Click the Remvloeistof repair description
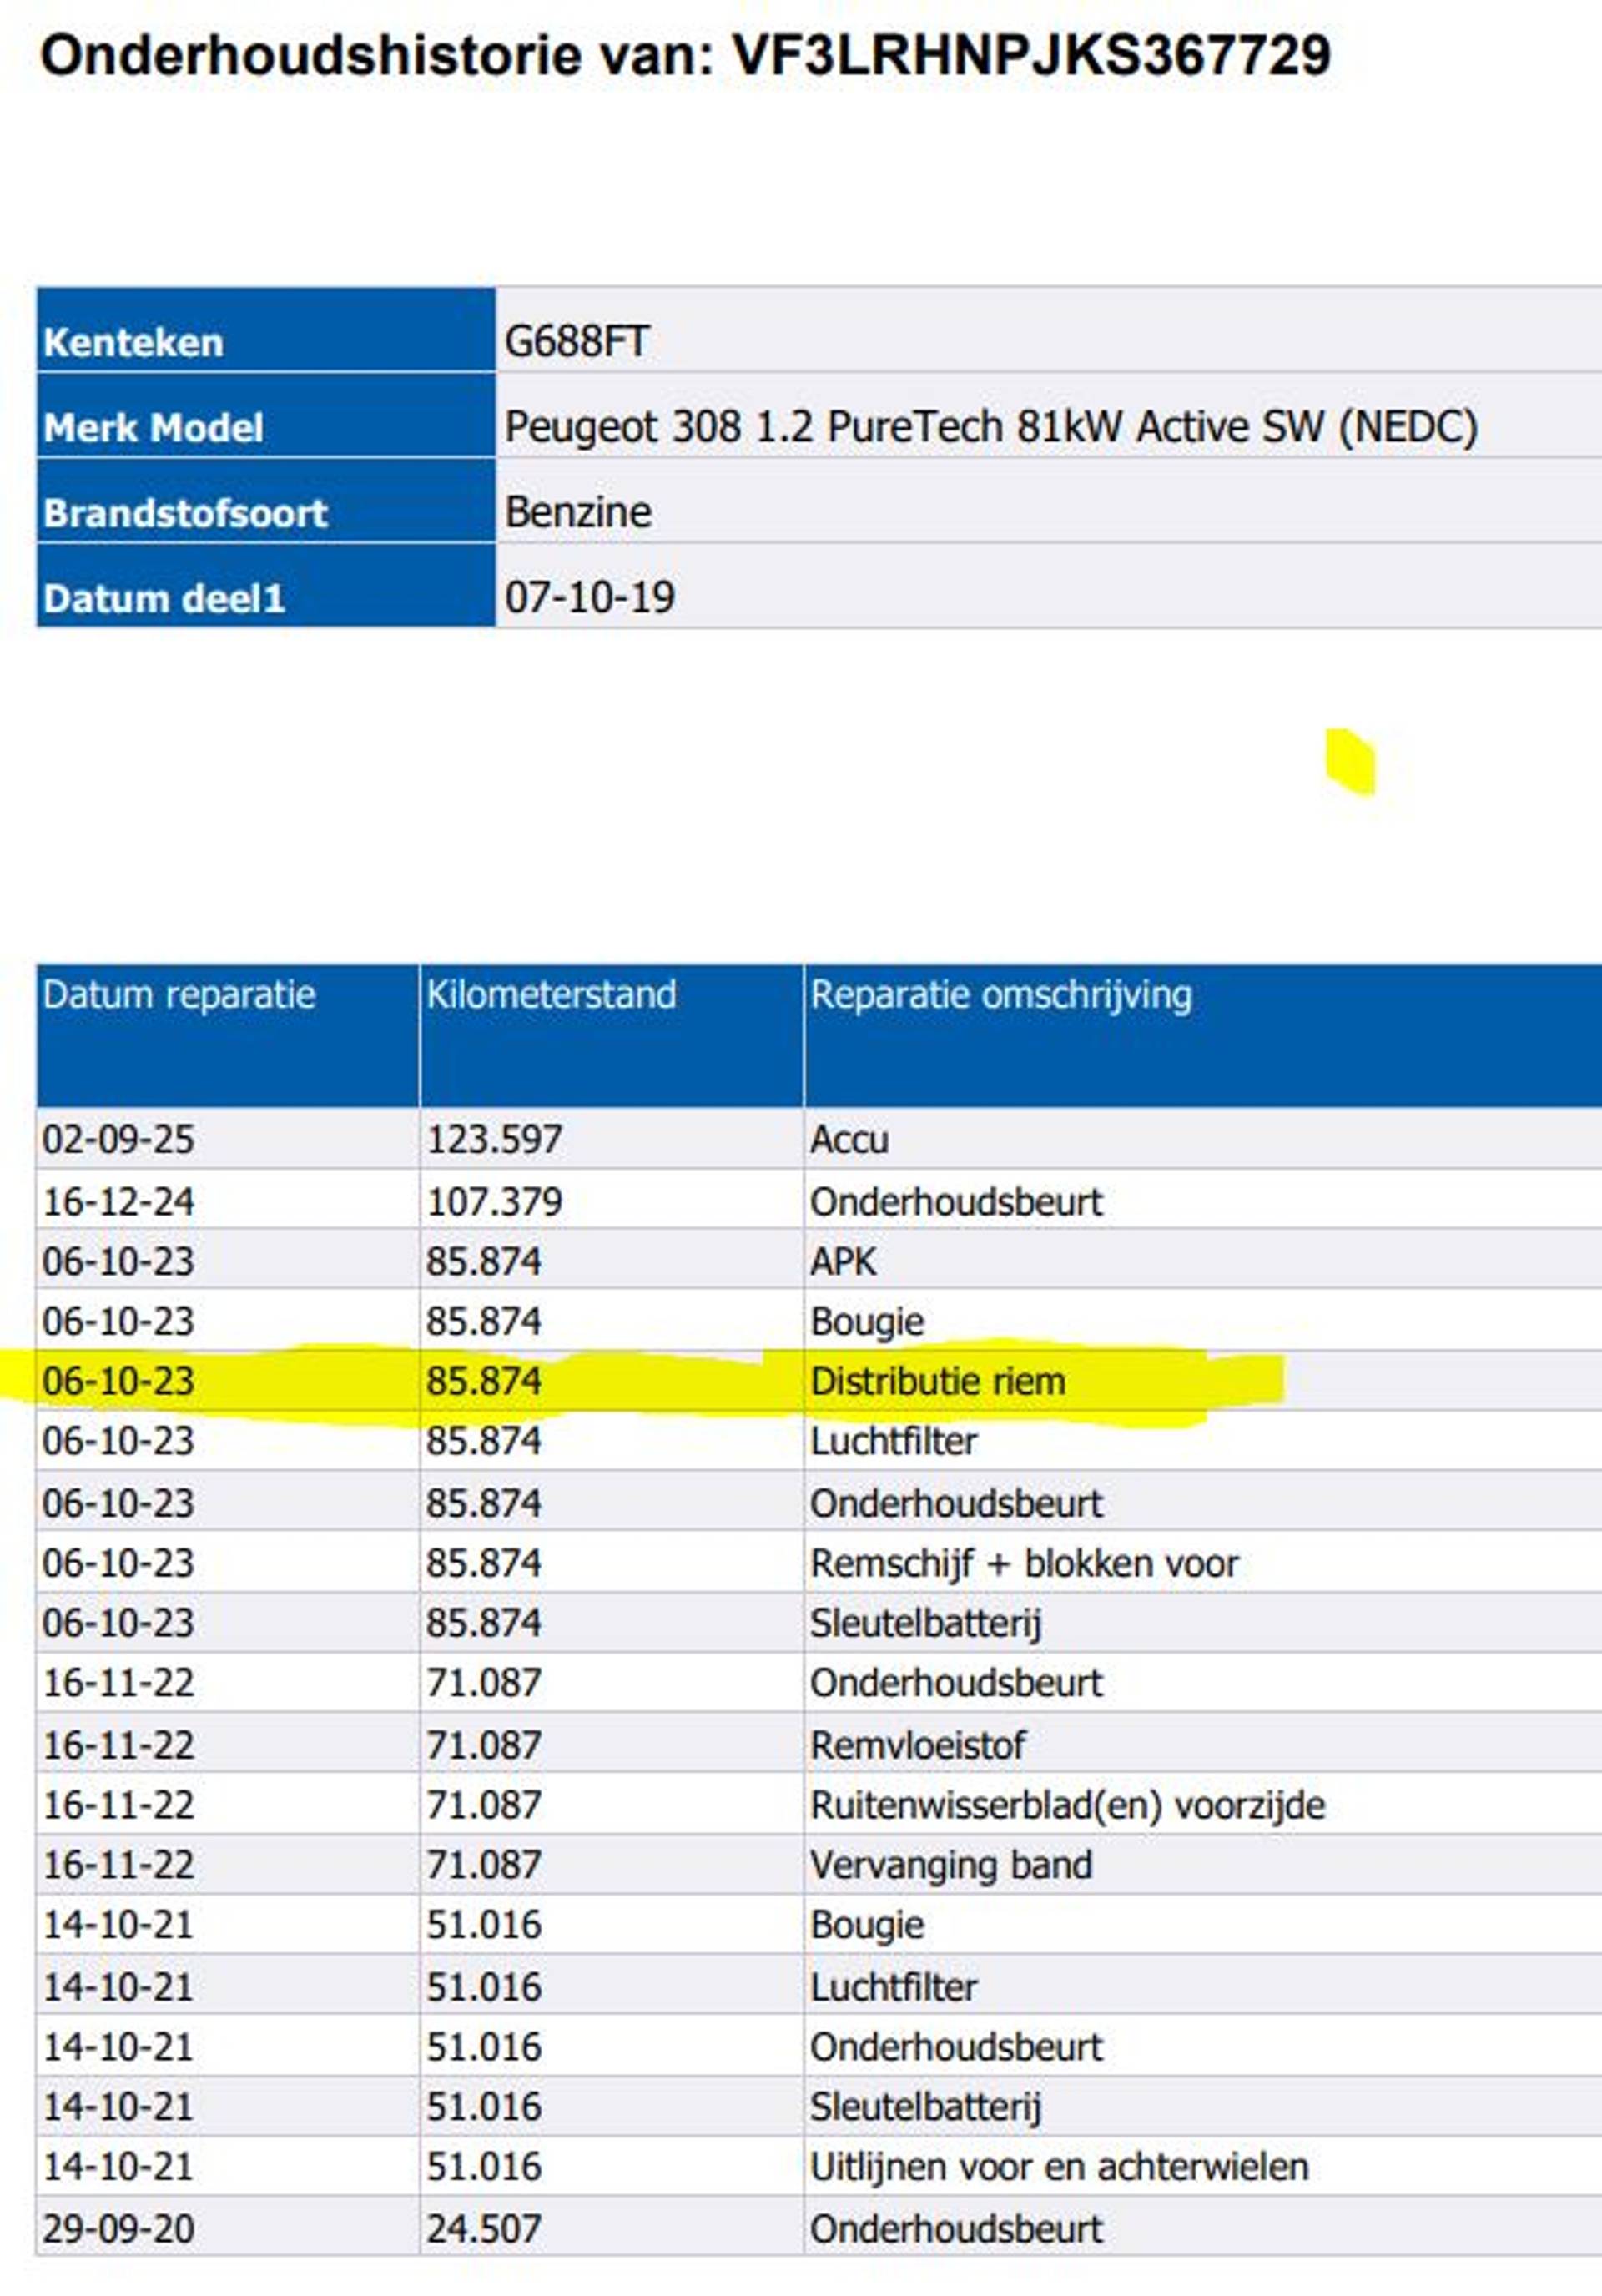 click(x=917, y=1745)
